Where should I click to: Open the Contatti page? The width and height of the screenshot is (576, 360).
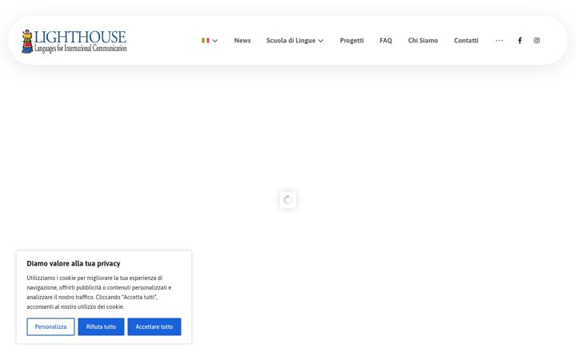click(x=466, y=41)
